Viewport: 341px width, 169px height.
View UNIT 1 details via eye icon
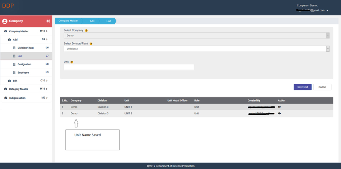point(279,107)
